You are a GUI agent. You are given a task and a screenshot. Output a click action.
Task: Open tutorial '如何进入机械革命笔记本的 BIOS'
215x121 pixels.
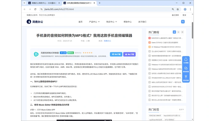(x=167, y=73)
